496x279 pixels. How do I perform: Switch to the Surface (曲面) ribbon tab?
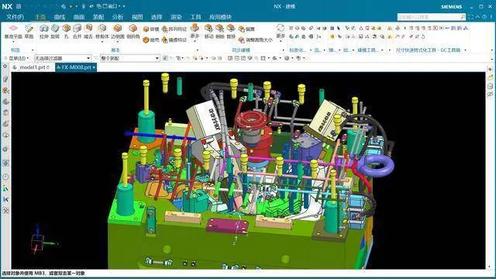coord(79,17)
